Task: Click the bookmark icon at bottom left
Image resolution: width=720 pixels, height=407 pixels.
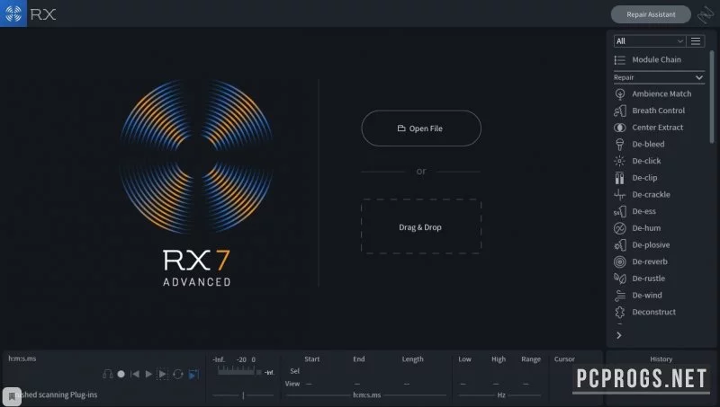Action: point(12,396)
